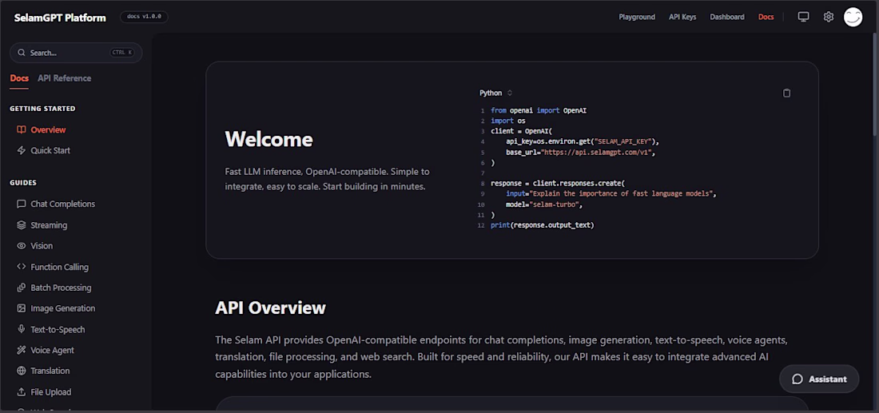Click the GUIDES section label

point(23,183)
